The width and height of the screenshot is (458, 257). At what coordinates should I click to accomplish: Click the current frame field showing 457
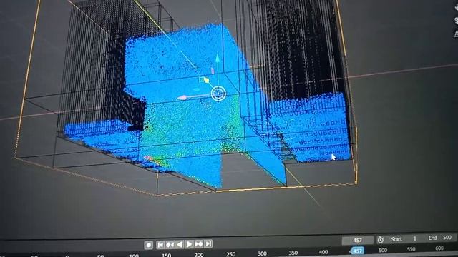358,241
